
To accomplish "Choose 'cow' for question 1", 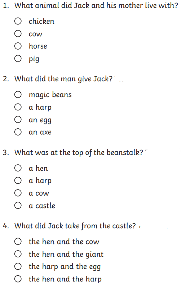I will pyautogui.click(x=18, y=34).
